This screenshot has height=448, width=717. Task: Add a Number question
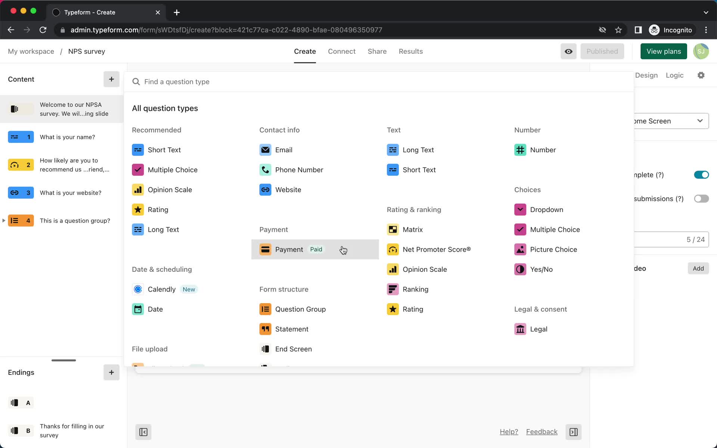pyautogui.click(x=535, y=150)
